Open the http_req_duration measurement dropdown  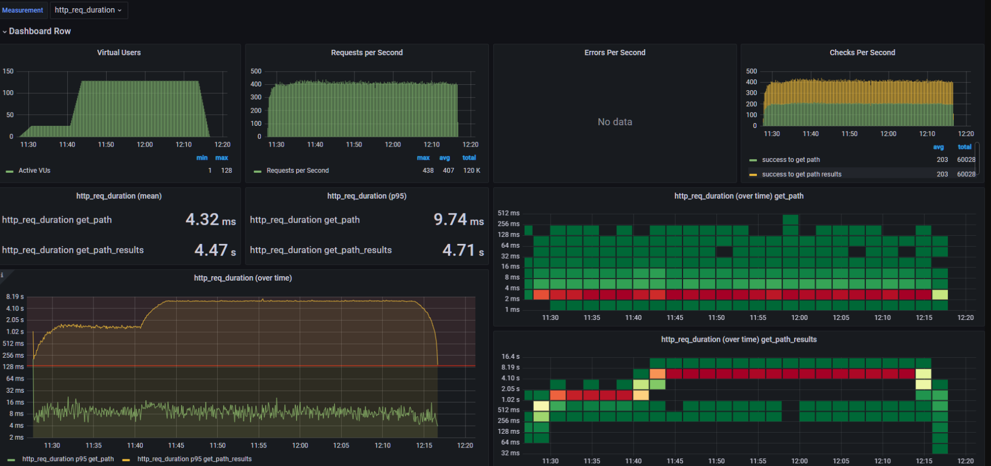tap(89, 10)
